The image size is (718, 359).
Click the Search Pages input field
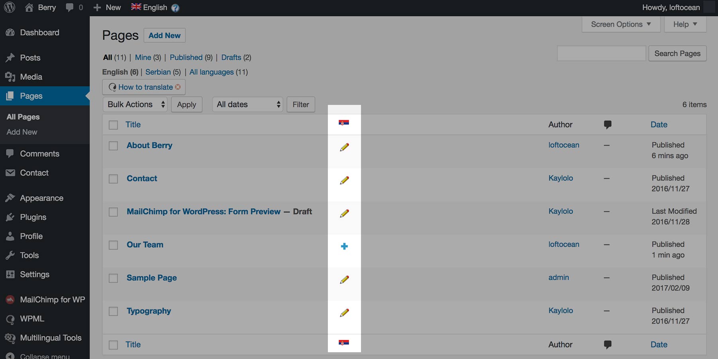click(601, 53)
